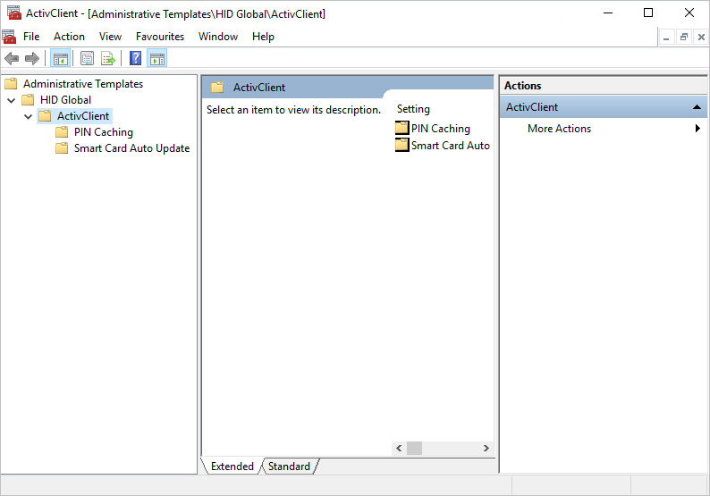Image resolution: width=710 pixels, height=496 pixels.
Task: Open Help via the question mark icon
Action: point(135,59)
